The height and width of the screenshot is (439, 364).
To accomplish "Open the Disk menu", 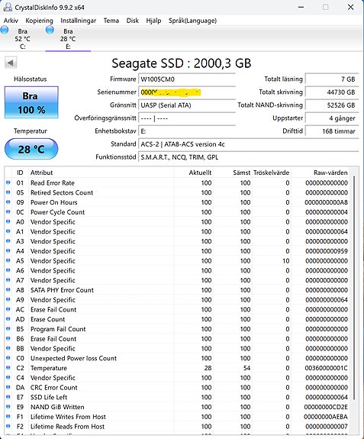I will [132, 21].
